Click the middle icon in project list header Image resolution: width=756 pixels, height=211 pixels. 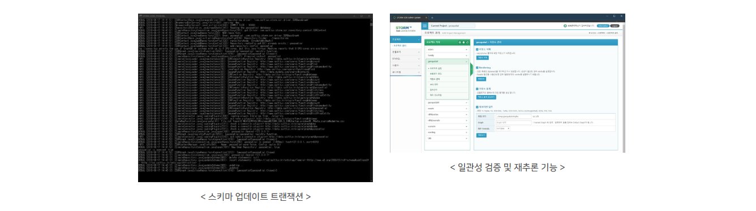[463, 42]
